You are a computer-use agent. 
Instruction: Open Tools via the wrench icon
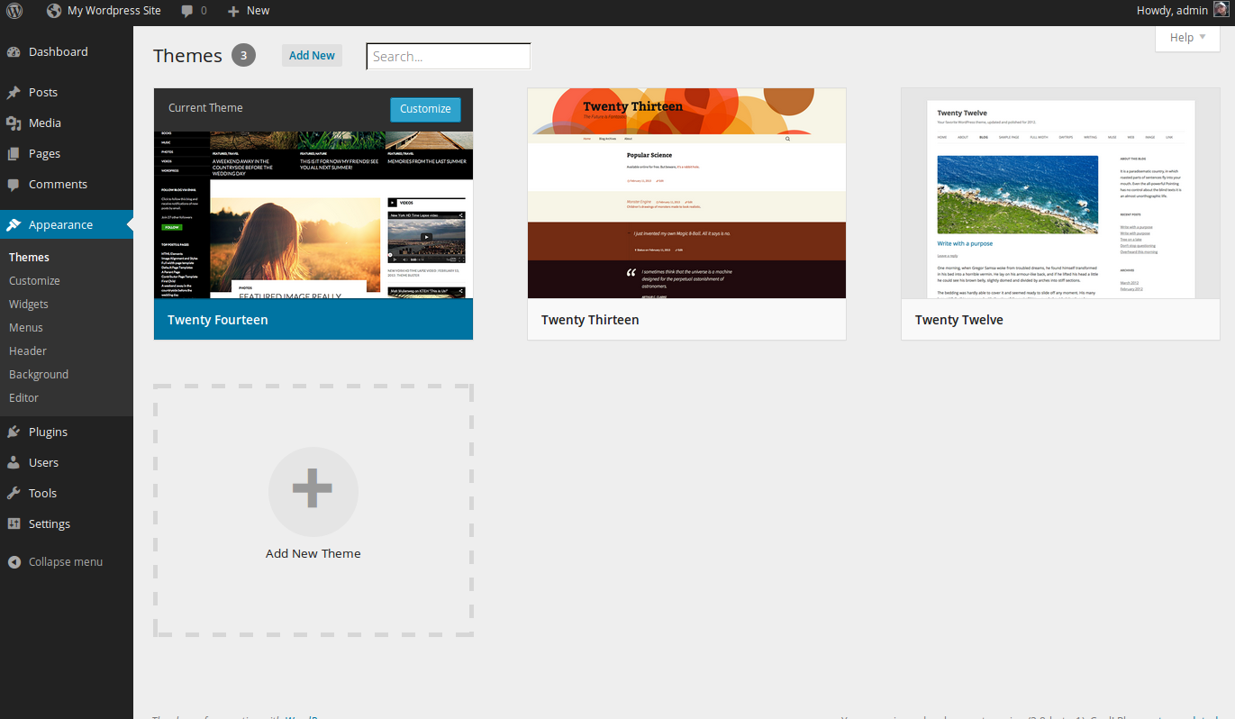click(14, 494)
